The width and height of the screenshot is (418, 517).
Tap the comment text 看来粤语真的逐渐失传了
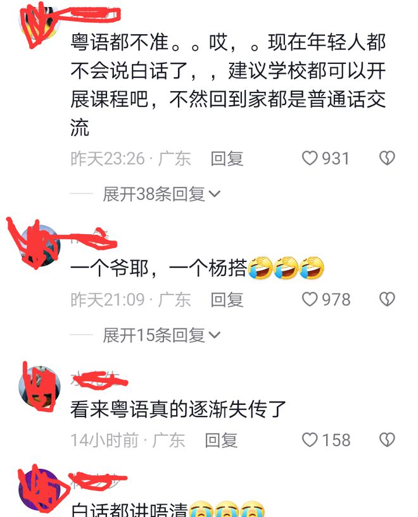coord(178,409)
